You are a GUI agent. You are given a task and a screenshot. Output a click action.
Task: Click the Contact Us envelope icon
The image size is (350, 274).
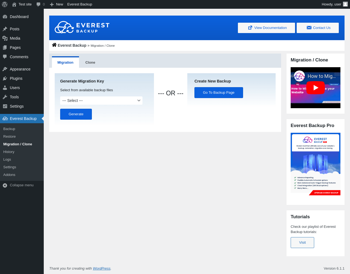[x=309, y=28]
